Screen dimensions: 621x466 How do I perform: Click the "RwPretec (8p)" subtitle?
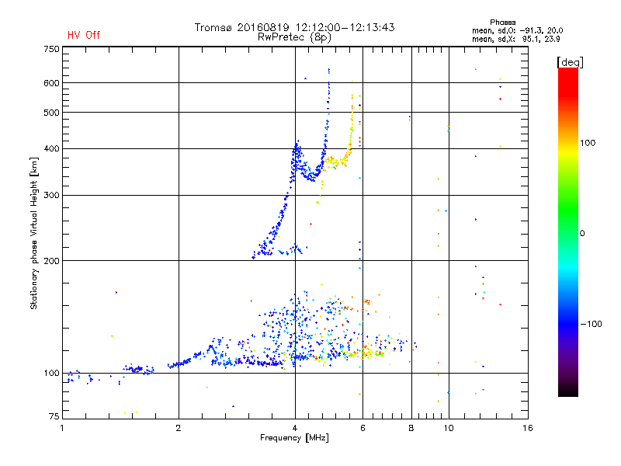tap(294, 37)
